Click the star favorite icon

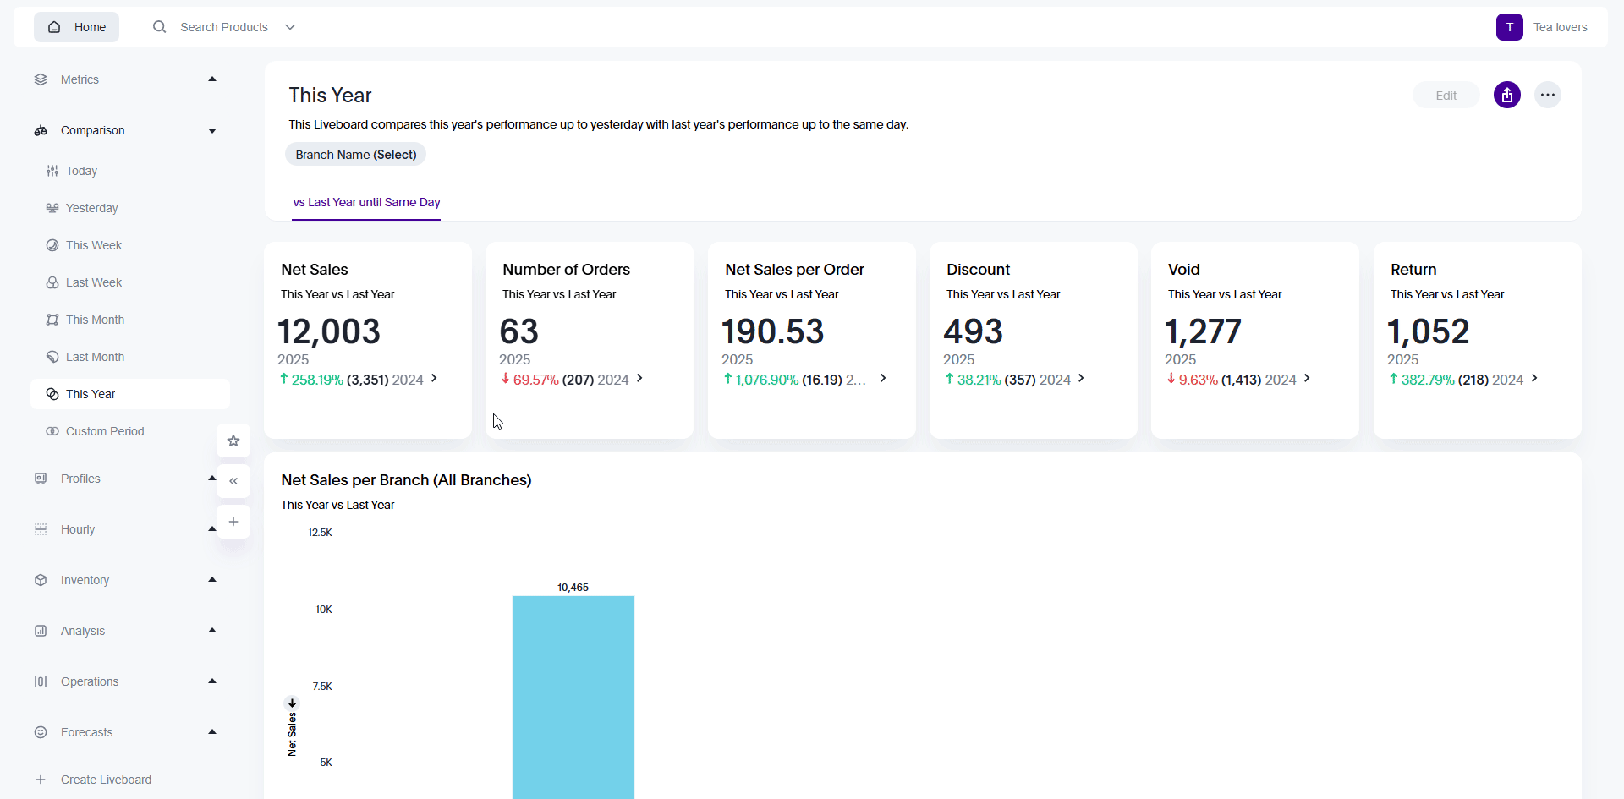[x=233, y=441]
